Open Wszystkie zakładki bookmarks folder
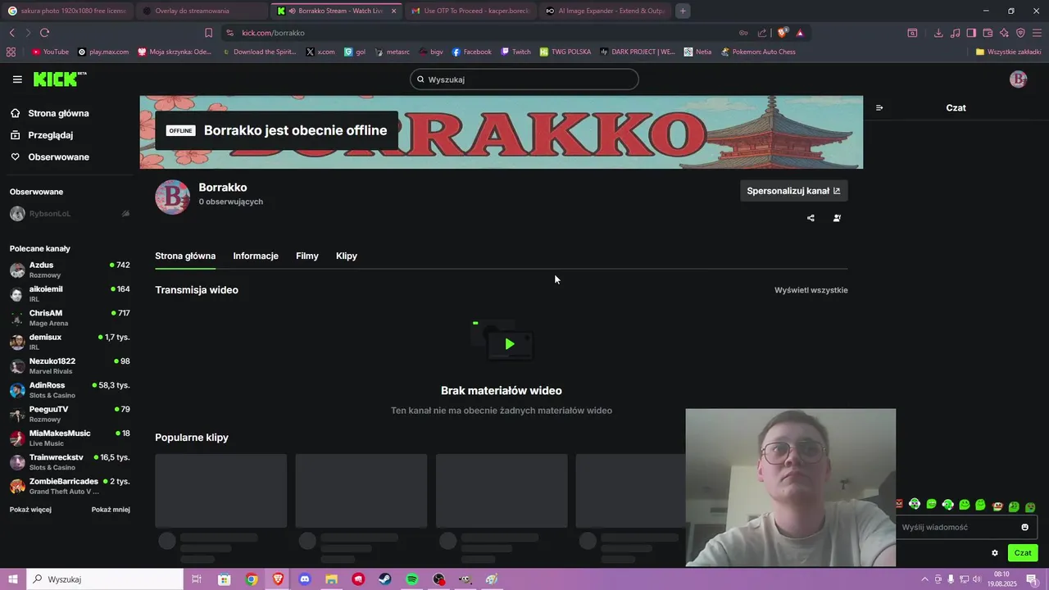Screen dimensions: 1049x590 1008,52
